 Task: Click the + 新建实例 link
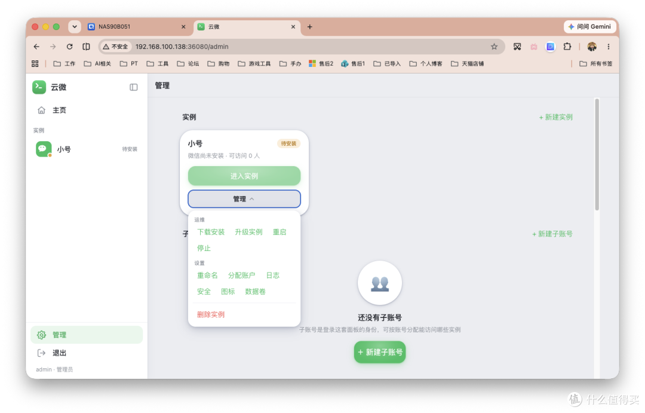coord(555,117)
